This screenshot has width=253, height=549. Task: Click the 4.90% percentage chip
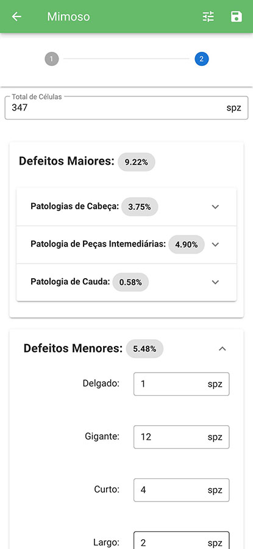click(187, 245)
